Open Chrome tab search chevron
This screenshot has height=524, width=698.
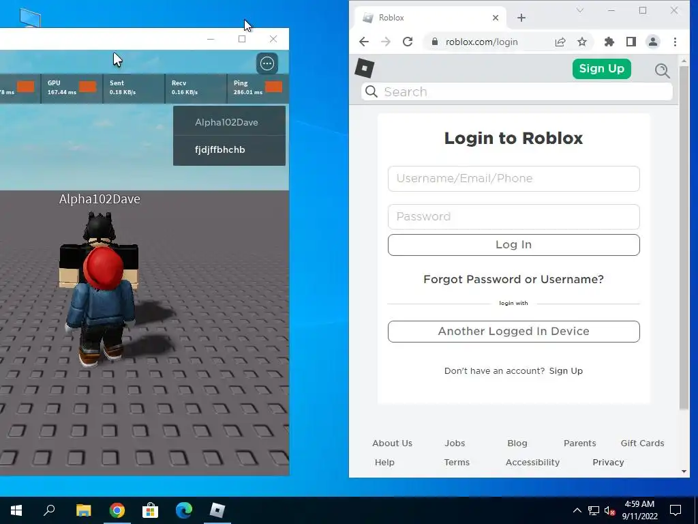[579, 10]
